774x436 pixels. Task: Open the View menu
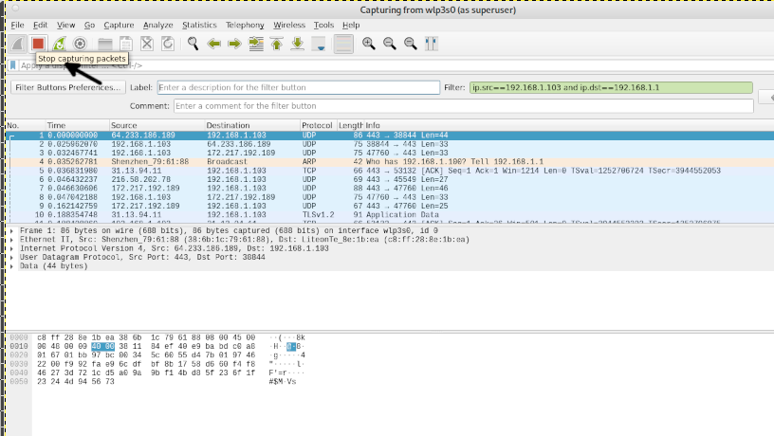65,26
